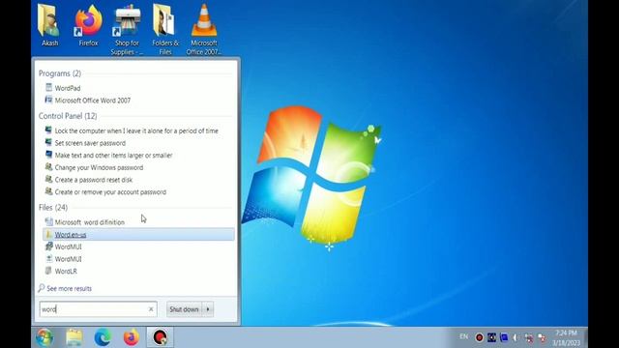Switch to the screen recorder taskbar app
The width and height of the screenshot is (619, 348).
160,337
